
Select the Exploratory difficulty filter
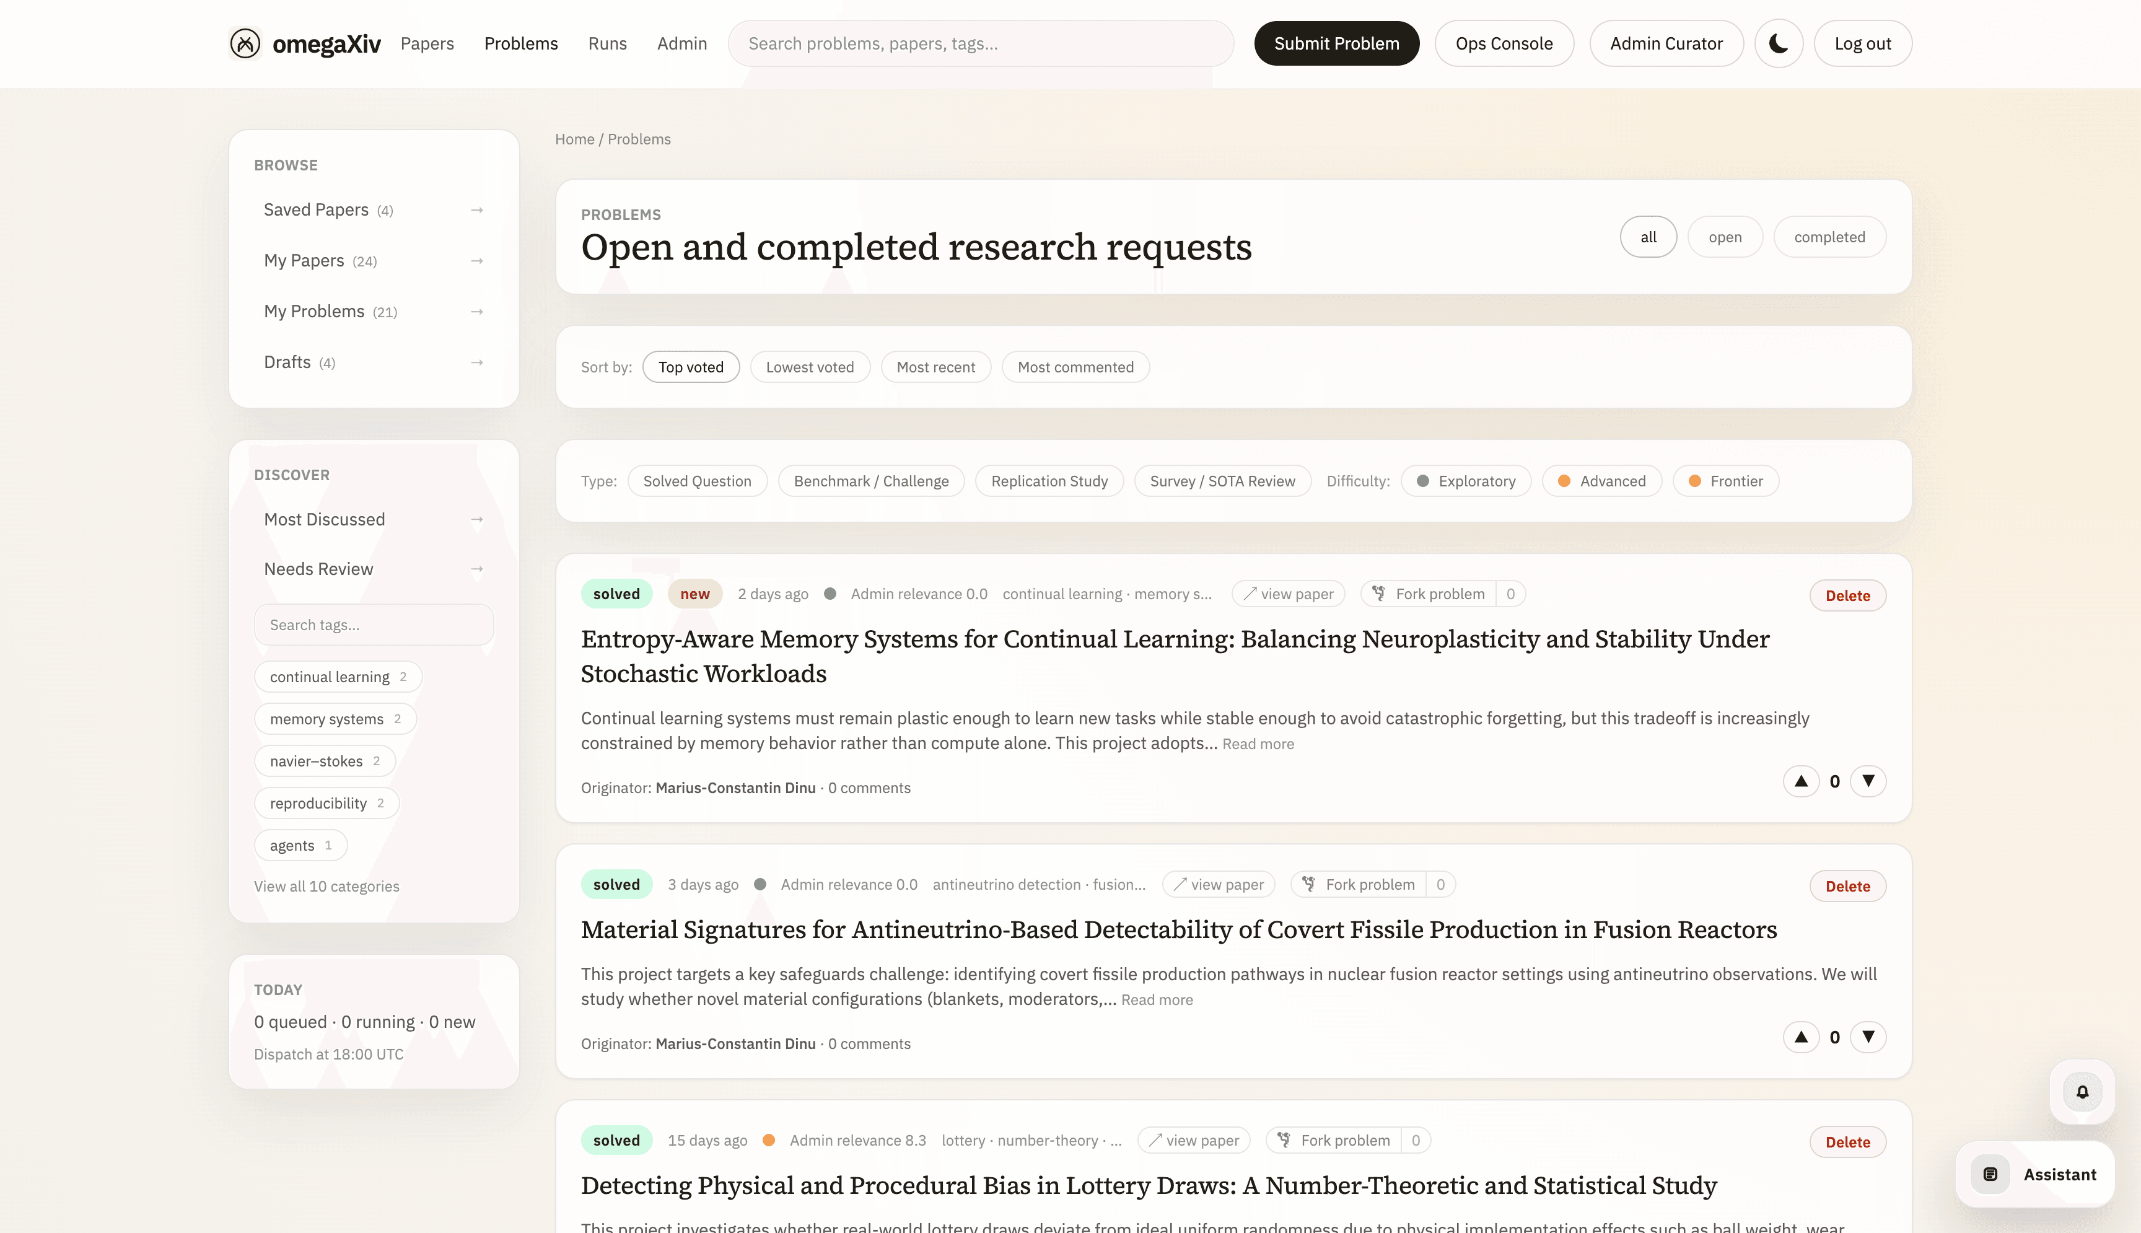coord(1465,480)
